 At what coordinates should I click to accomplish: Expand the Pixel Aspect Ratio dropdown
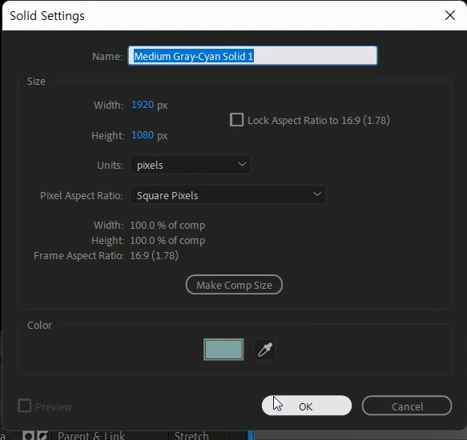tap(227, 195)
